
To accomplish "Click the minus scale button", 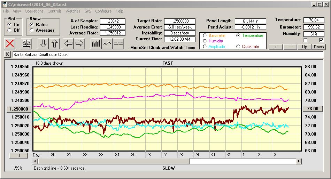I will tap(290, 47).
